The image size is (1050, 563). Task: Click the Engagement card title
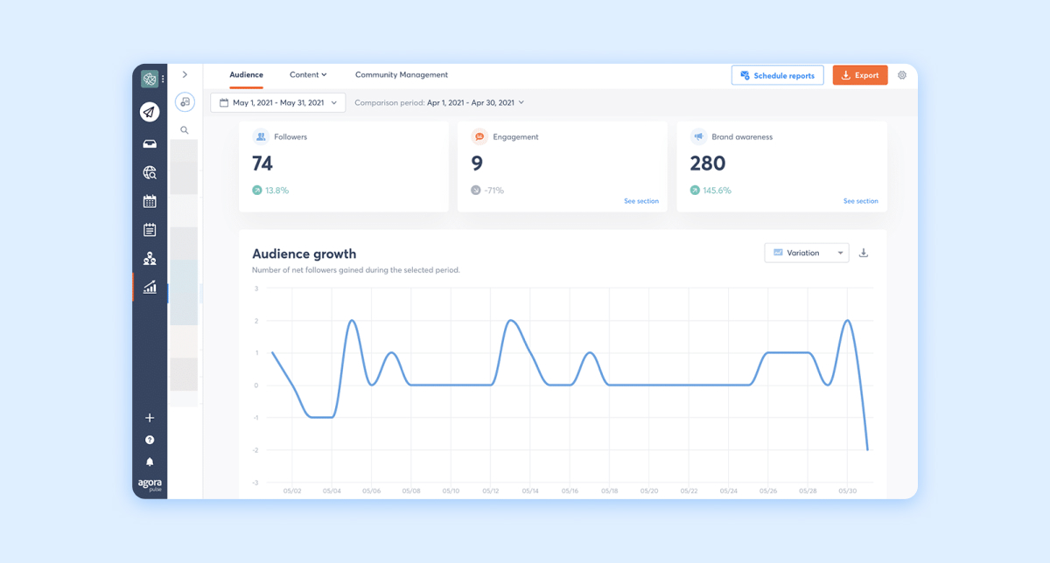tap(515, 137)
